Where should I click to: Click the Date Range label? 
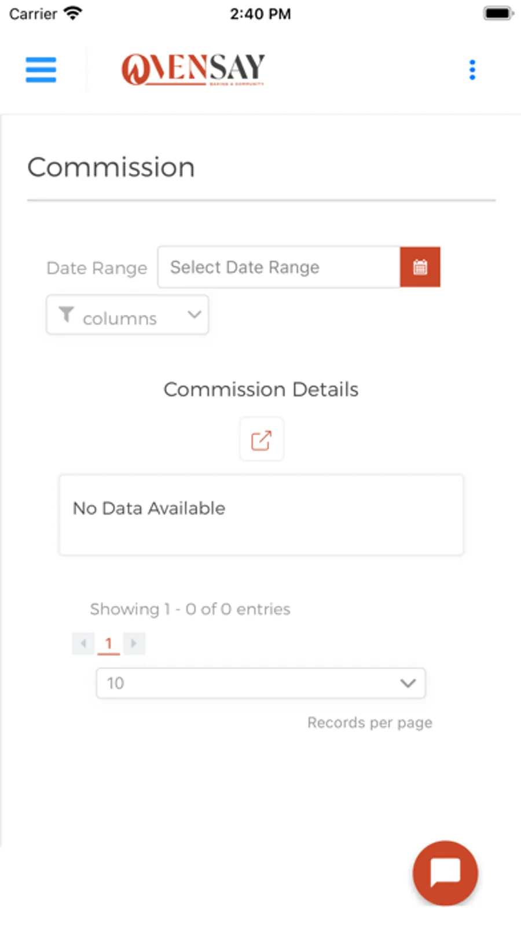97,268
